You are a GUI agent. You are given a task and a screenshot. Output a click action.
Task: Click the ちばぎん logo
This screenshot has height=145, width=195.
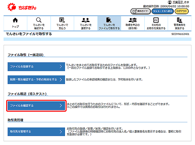click(19, 6)
